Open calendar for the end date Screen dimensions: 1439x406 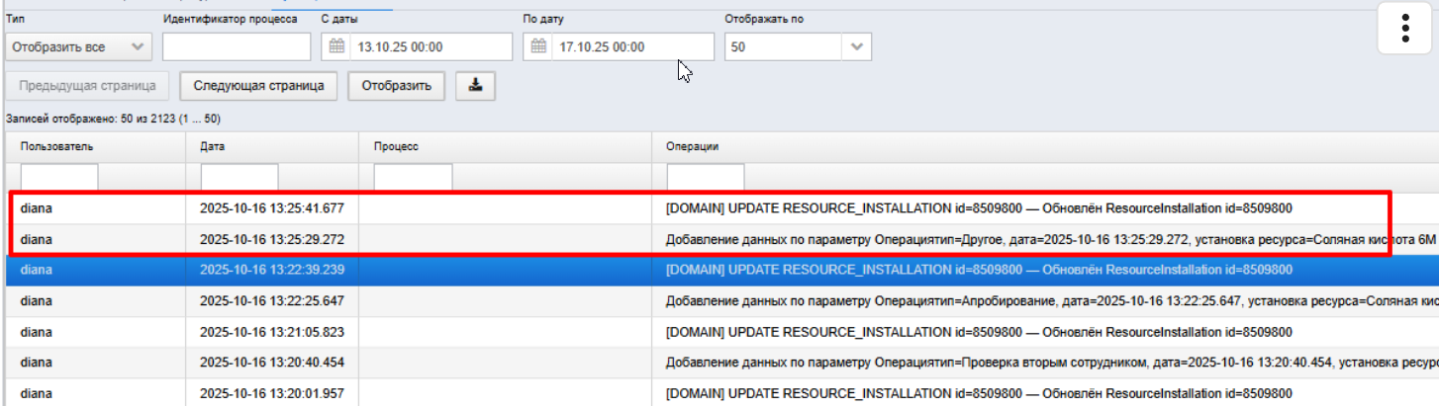(x=538, y=46)
